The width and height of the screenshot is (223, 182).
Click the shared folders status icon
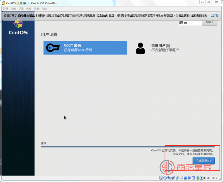[x=181, y=178]
